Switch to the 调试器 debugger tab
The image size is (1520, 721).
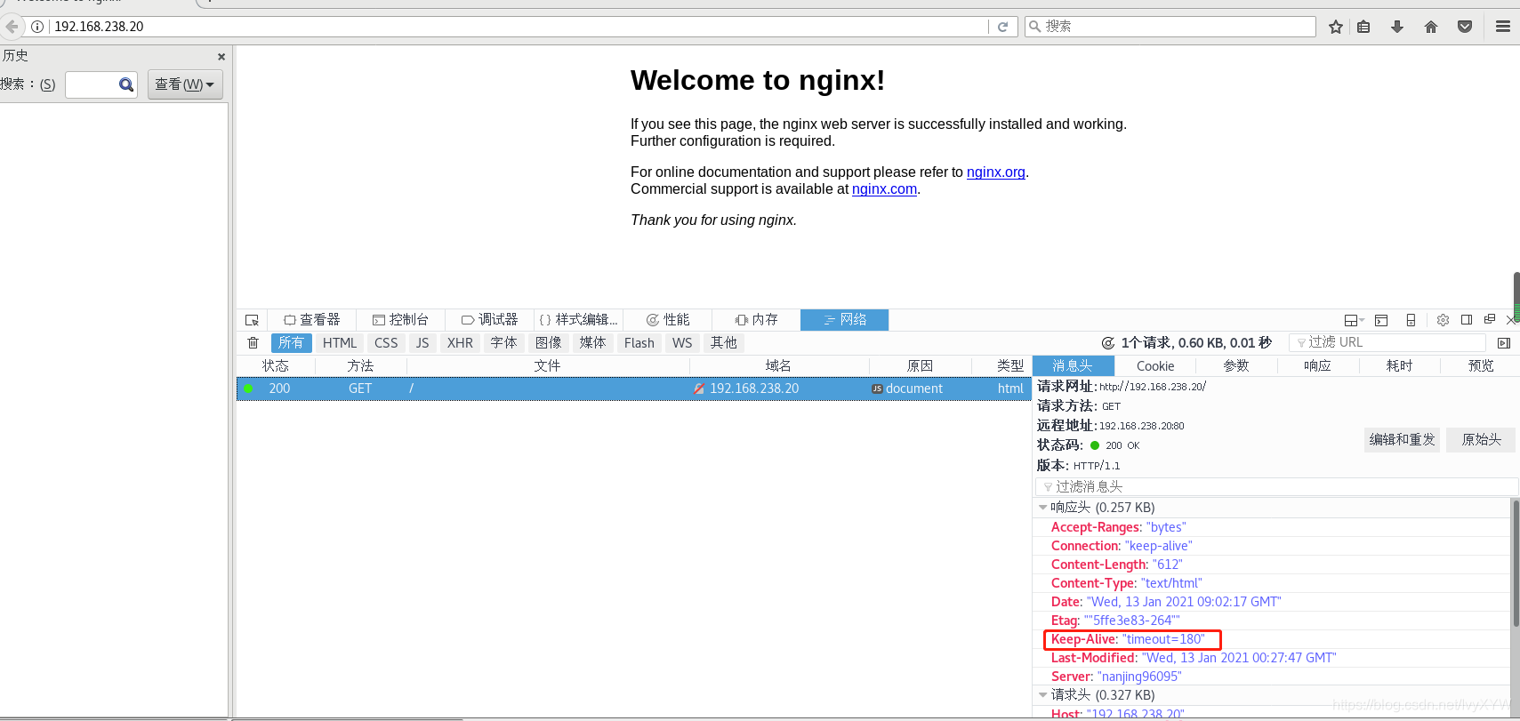click(x=489, y=320)
